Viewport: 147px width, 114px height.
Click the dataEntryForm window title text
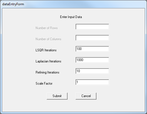coord(13,4)
